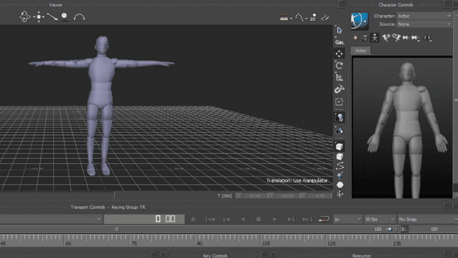Viewport: 458px width, 258px height.
Task: Click the viewer orbit camera icon
Action: click(x=25, y=17)
